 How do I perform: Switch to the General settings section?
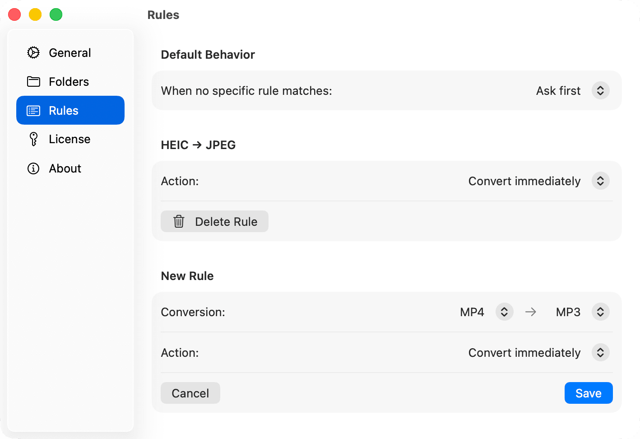point(70,52)
